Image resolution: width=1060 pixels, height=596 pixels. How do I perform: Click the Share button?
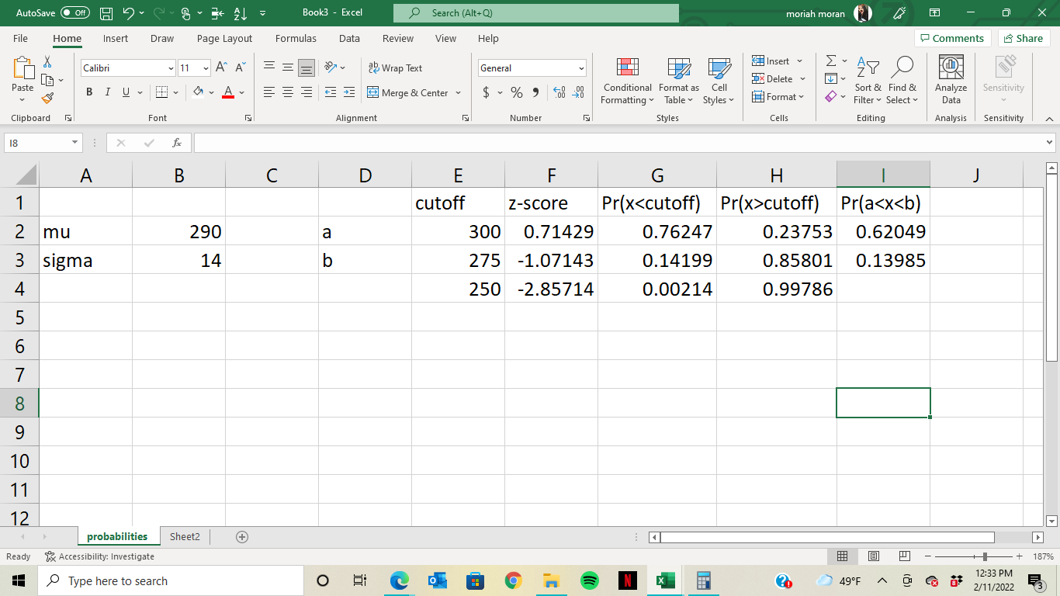(x=1024, y=38)
